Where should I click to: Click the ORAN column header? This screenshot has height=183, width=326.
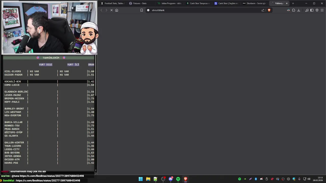point(91,65)
